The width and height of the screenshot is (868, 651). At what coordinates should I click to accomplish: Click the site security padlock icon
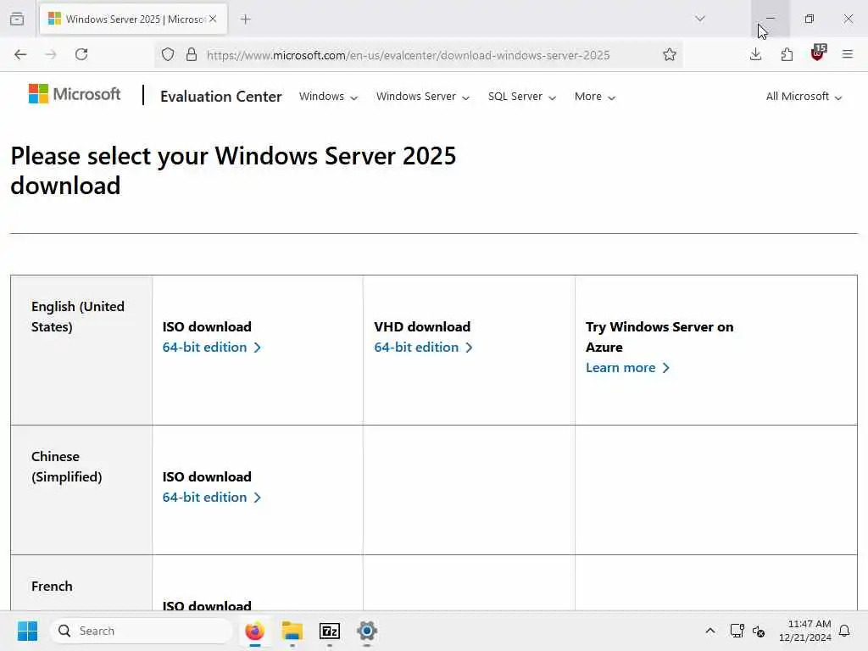click(x=192, y=54)
